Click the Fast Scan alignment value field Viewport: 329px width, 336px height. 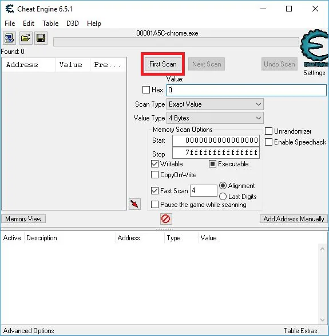click(x=204, y=190)
